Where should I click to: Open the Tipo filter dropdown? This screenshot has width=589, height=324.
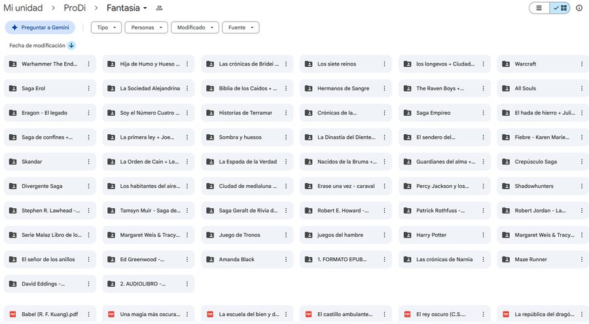[x=106, y=27]
